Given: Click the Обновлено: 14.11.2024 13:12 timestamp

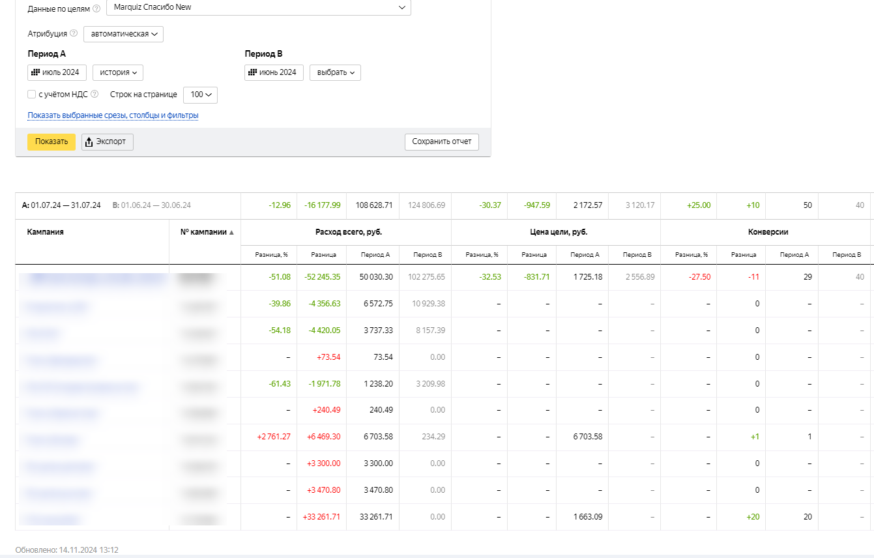Looking at the screenshot, I should click(x=67, y=550).
